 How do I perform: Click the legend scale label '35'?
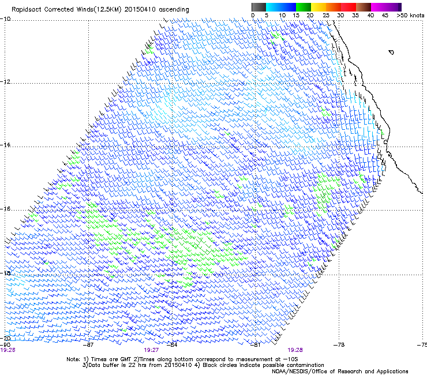(355, 16)
